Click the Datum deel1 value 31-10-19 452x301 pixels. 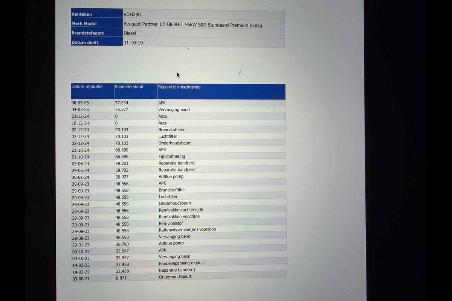point(133,43)
